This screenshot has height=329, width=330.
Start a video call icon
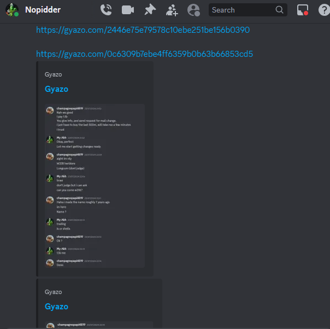coord(128,10)
